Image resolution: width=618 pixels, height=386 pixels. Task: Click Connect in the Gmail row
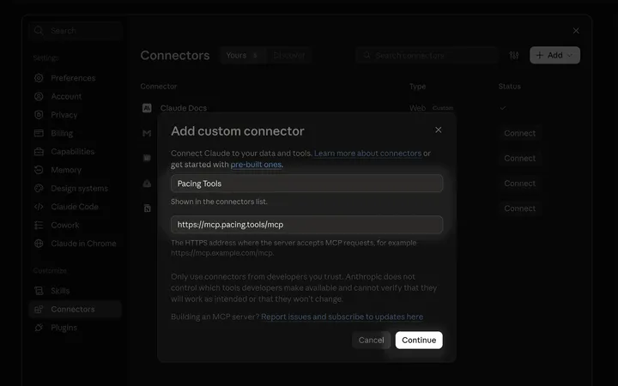tap(519, 133)
